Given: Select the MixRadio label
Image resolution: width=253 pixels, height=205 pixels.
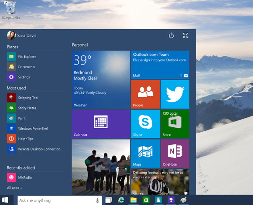Looking at the screenshot, I should 25,178.
